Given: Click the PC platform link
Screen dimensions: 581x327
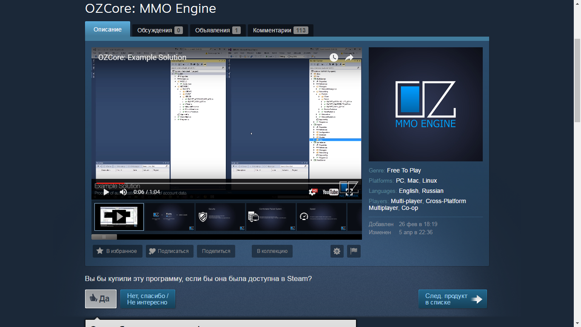Looking at the screenshot, I should click(x=400, y=181).
